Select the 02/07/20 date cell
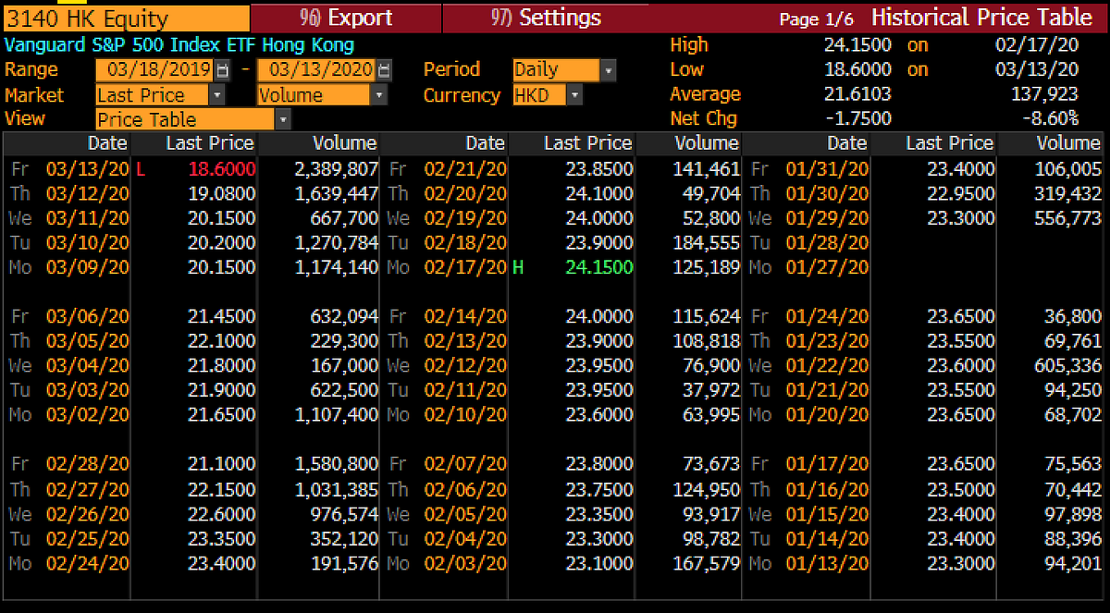This screenshot has width=1110, height=613. (x=465, y=464)
